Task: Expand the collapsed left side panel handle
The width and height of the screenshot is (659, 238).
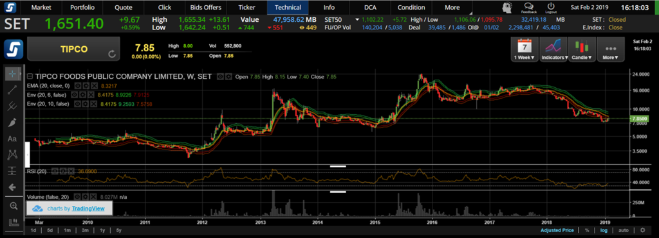Action: coord(27,155)
